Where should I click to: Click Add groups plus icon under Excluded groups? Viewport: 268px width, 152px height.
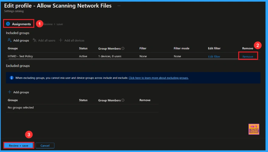(x=10, y=92)
